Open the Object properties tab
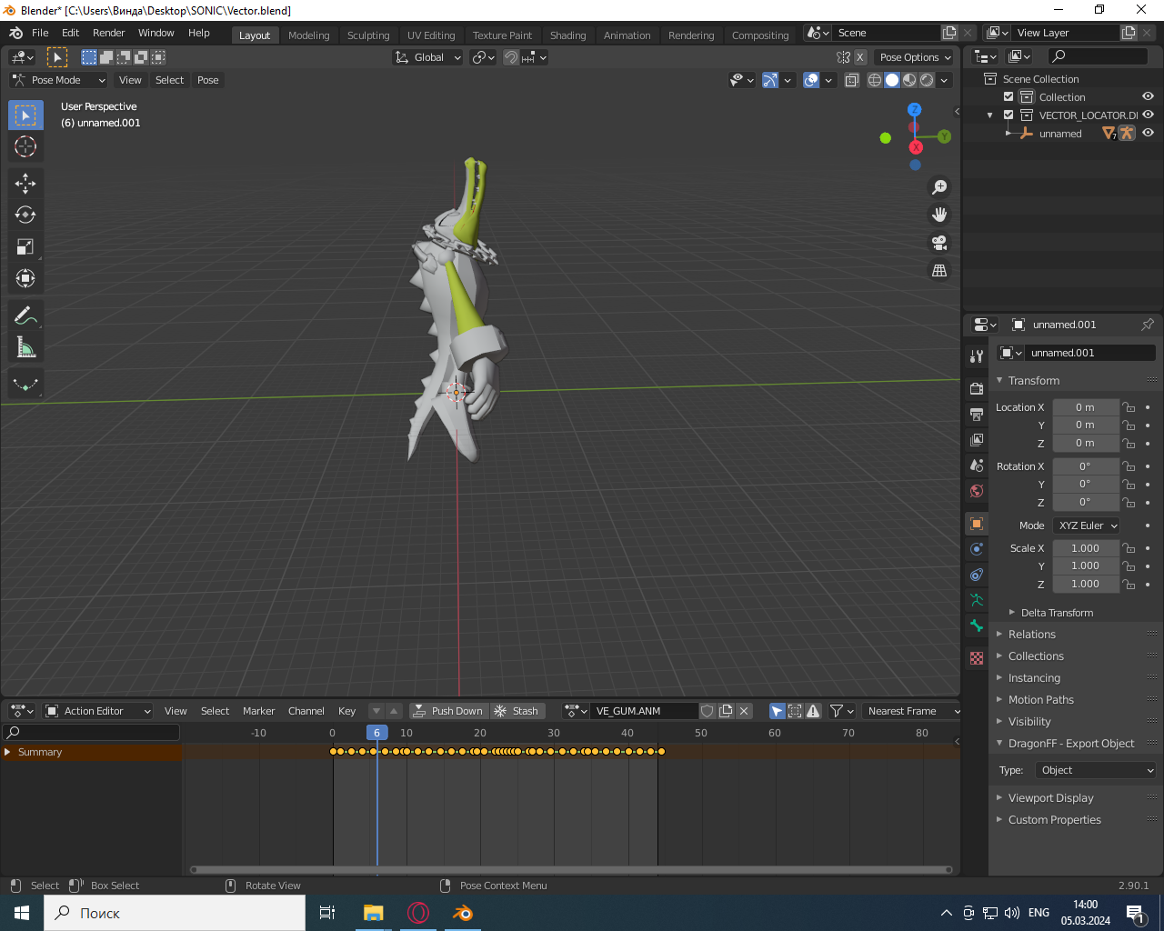1164x931 pixels. [977, 524]
